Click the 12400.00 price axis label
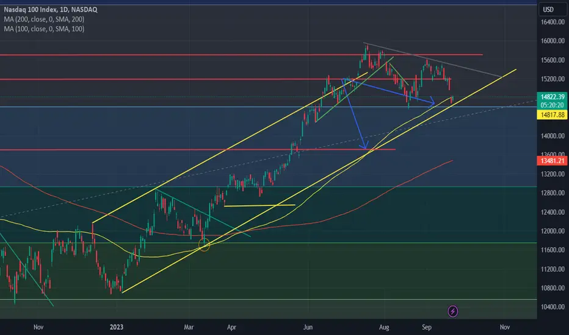569x335 pixels. click(553, 212)
